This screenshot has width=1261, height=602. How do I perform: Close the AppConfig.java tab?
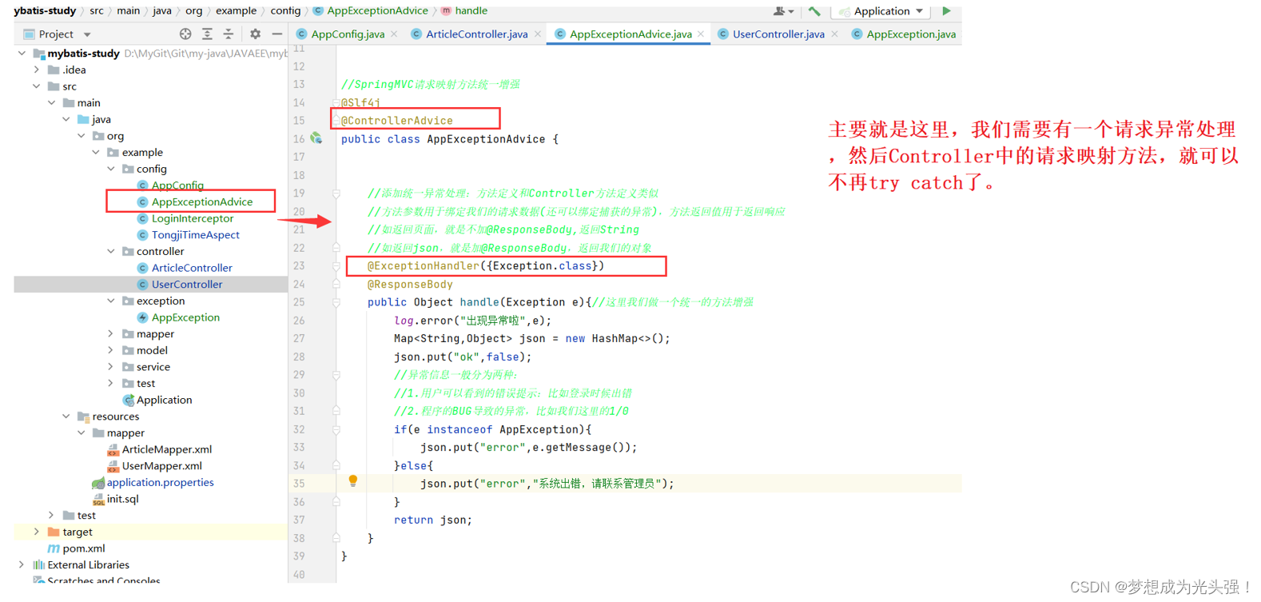[394, 34]
